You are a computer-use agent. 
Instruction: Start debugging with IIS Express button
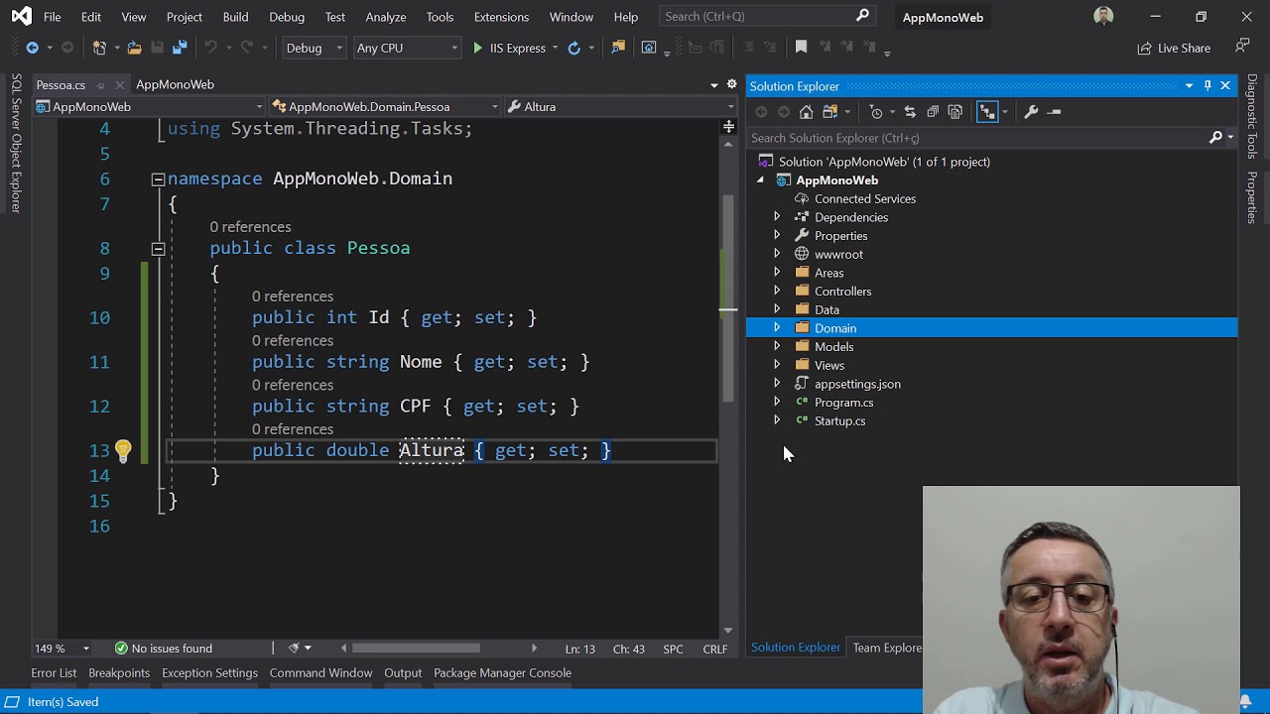click(x=509, y=48)
